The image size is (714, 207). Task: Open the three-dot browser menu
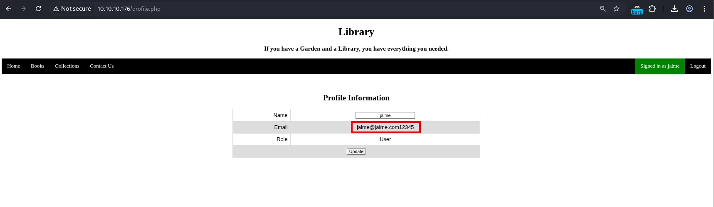[704, 9]
